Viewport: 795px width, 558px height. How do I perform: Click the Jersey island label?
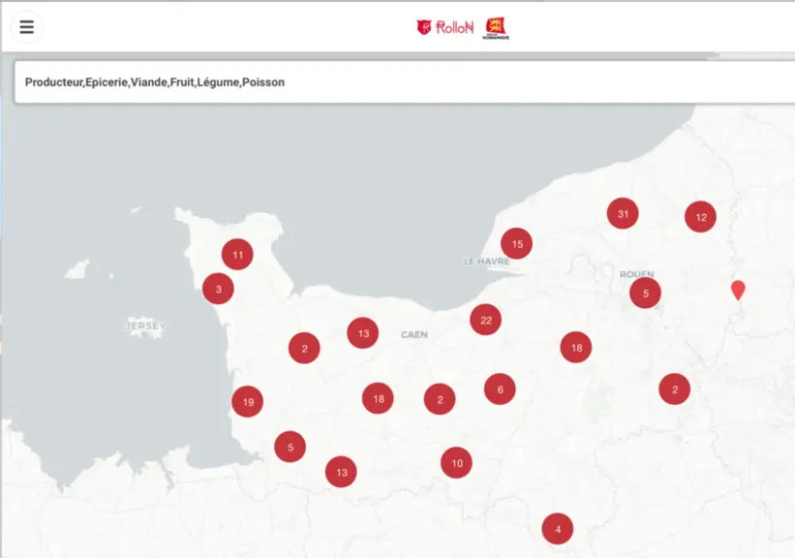(x=145, y=325)
